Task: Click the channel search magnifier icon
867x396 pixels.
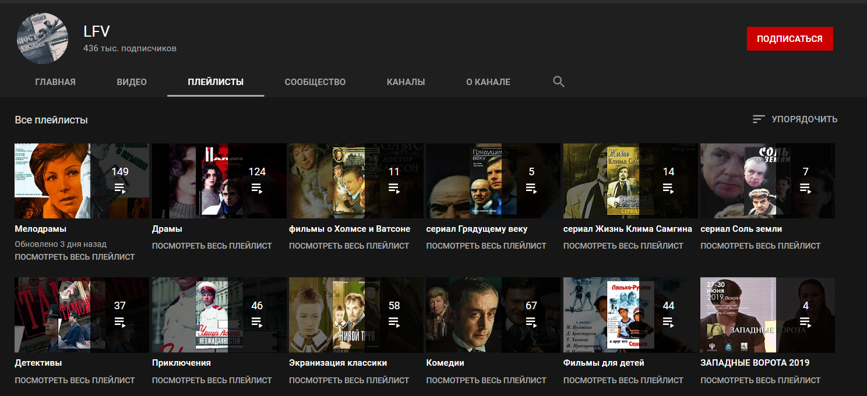Action: (x=558, y=82)
